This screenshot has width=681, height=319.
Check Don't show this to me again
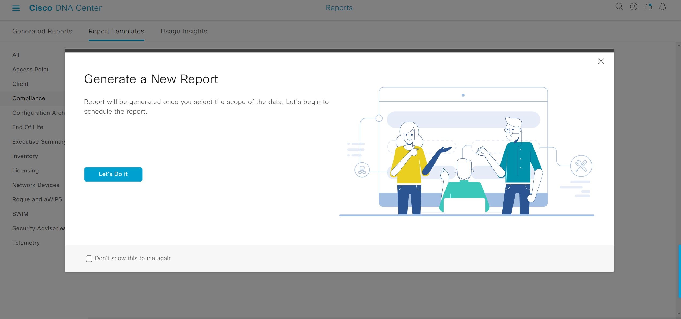coord(89,259)
